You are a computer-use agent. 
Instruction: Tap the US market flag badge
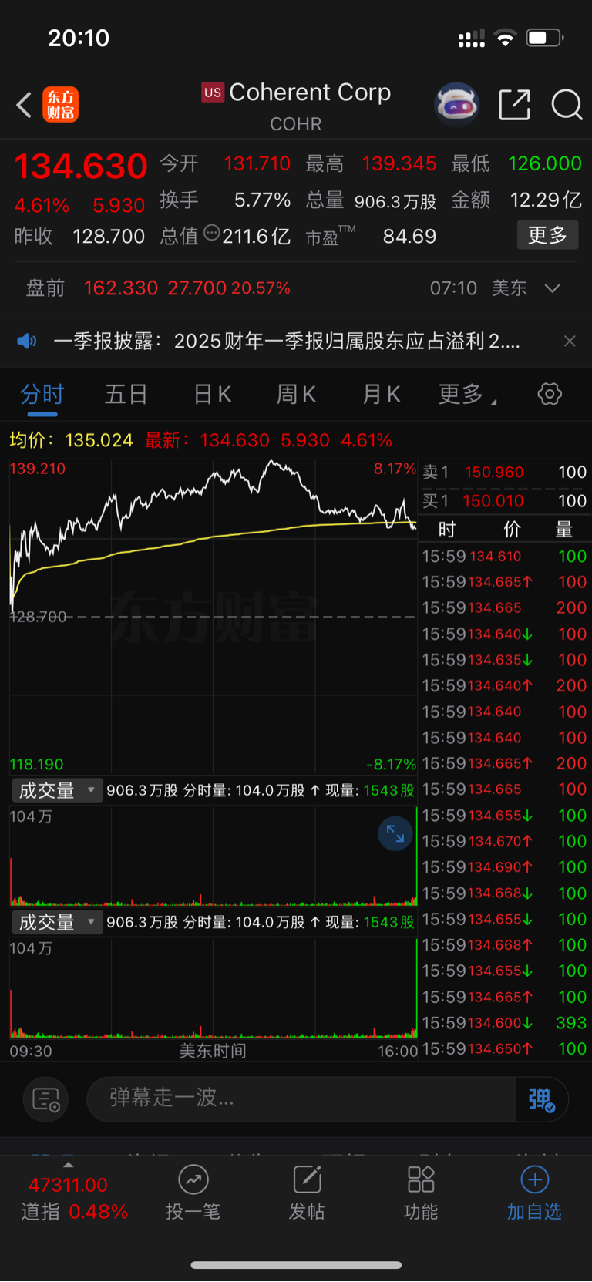click(x=213, y=93)
